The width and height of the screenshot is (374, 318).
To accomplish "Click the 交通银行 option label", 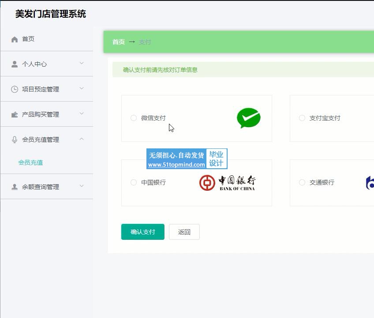I will point(322,182).
